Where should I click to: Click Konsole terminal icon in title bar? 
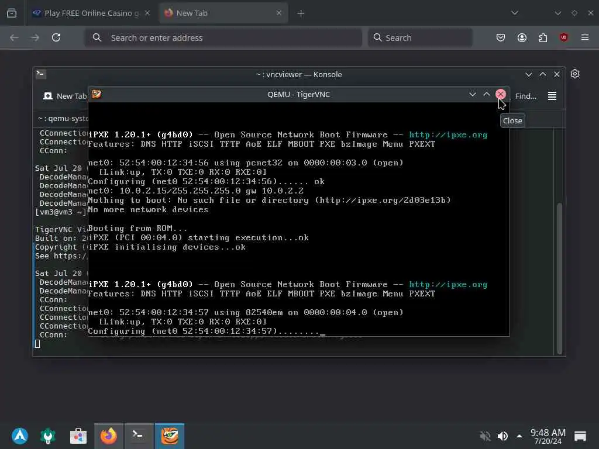tap(41, 74)
